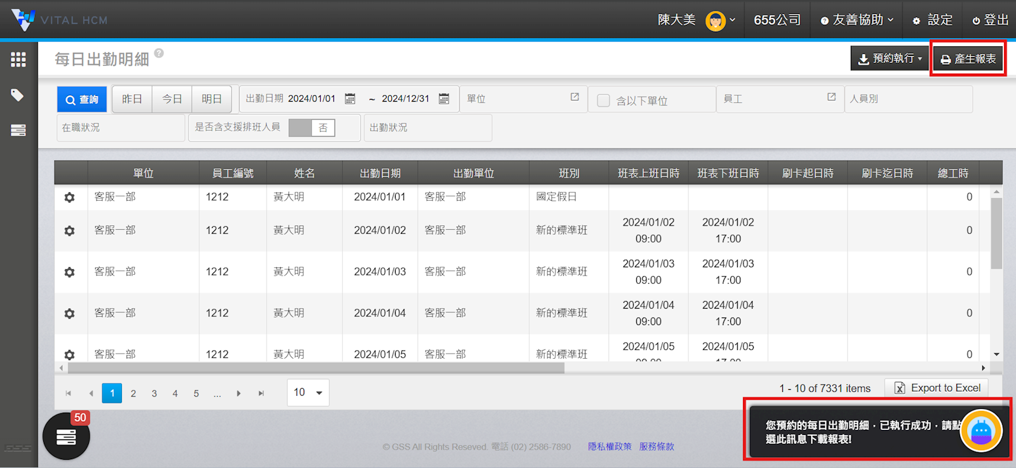Click the tag icon in sidebar
Image resolution: width=1016 pixels, height=468 pixels.
[18, 95]
